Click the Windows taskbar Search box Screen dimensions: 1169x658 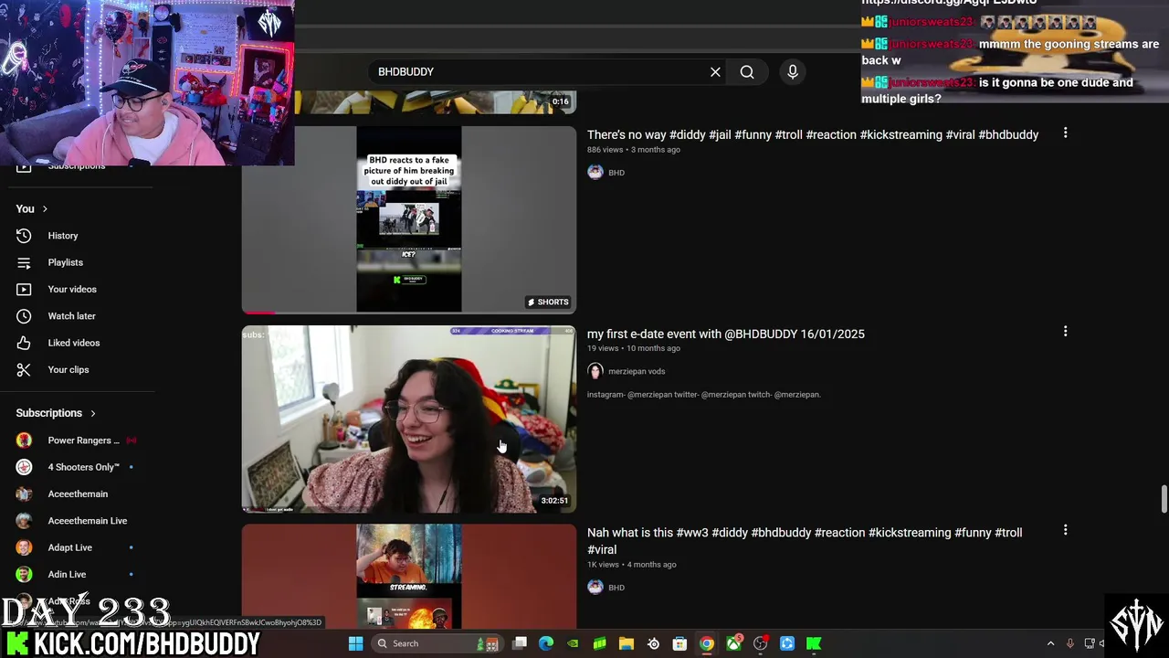click(437, 643)
